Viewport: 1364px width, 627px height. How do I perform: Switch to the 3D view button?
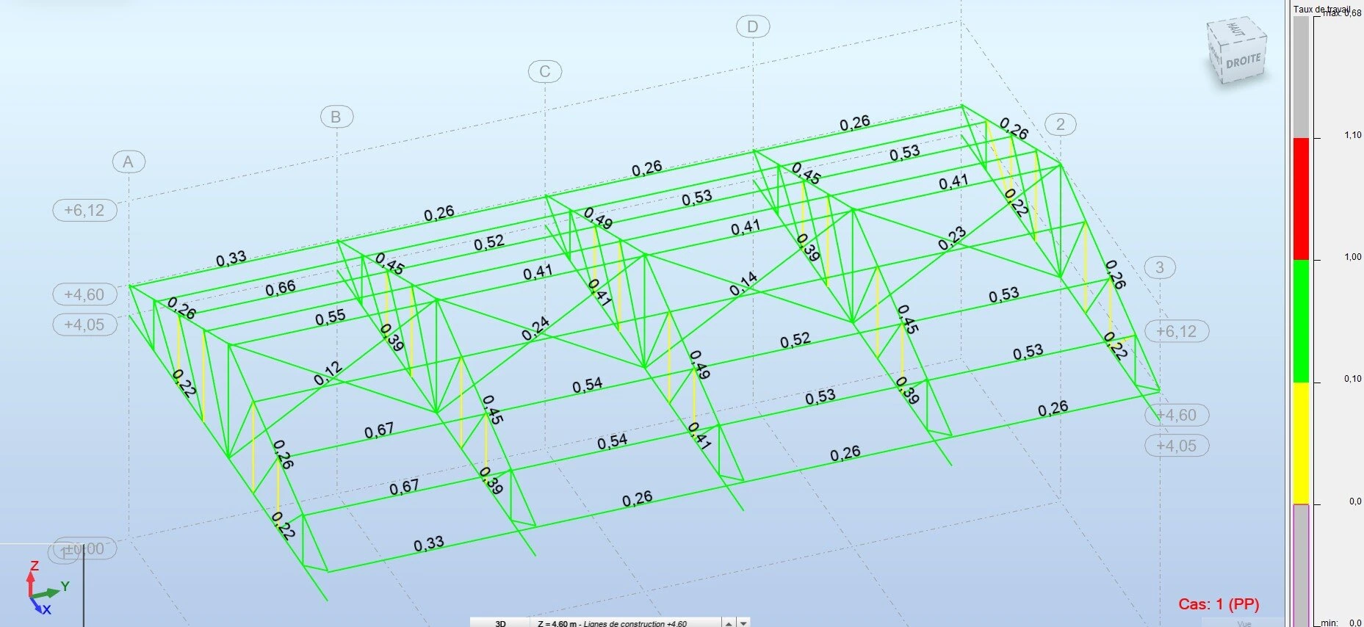click(x=500, y=623)
